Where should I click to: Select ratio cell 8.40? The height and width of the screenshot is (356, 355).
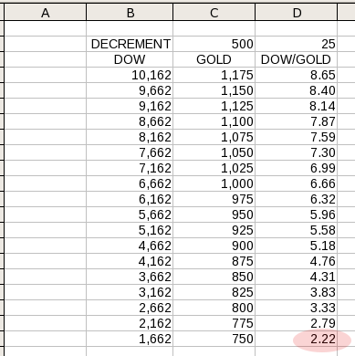click(x=297, y=90)
